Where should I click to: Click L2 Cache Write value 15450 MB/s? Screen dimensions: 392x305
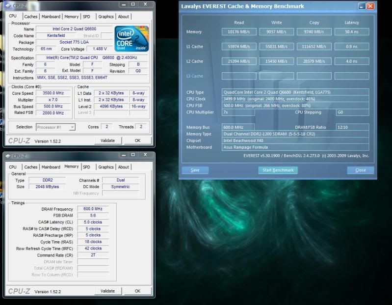[x=276, y=61]
